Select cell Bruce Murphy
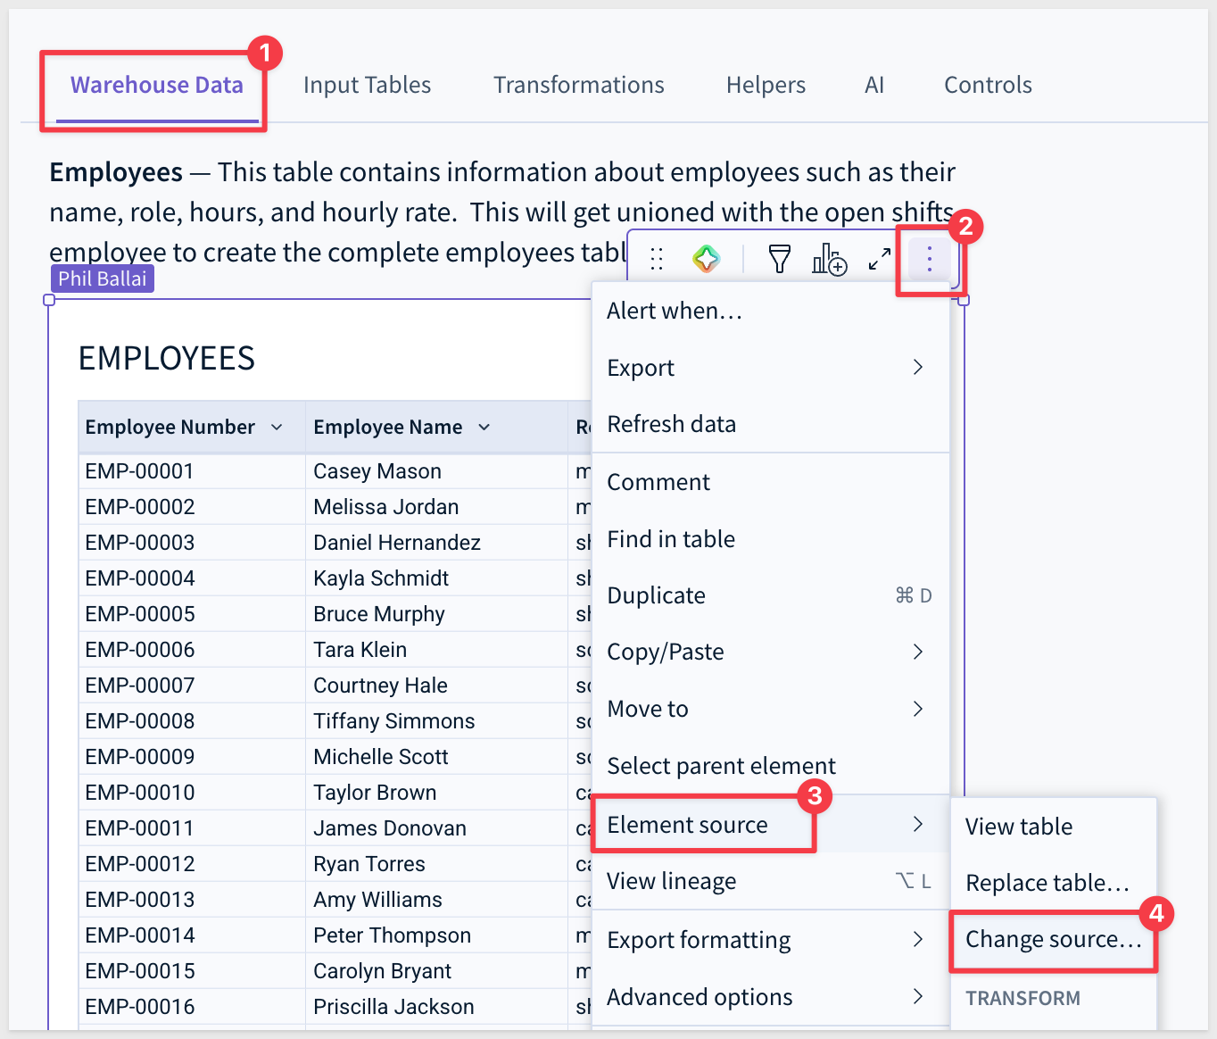This screenshot has width=1217, height=1039. click(436, 614)
